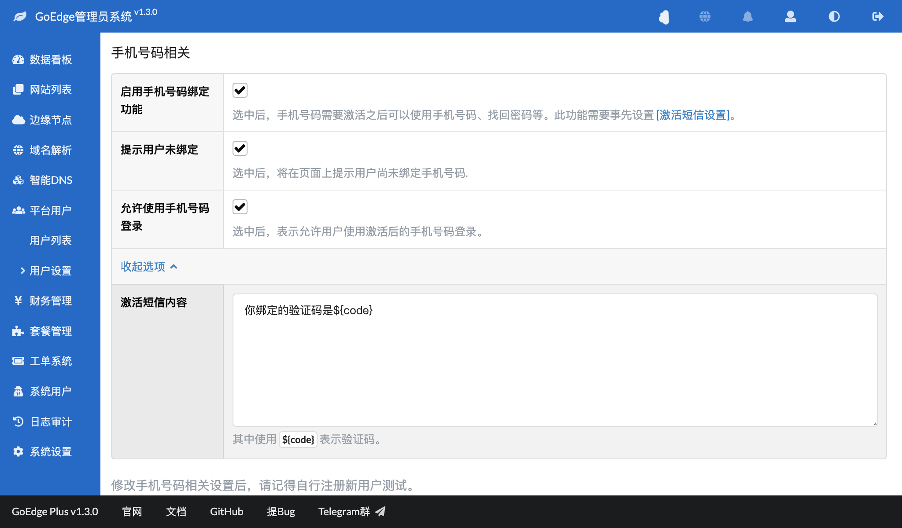Open 数据看板 in sidebar
The image size is (902, 528).
(50, 59)
